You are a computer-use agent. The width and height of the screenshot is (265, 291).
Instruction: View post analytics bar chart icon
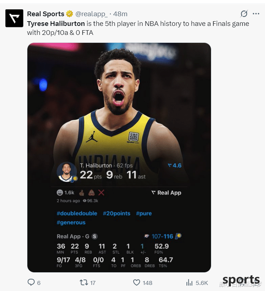(189, 283)
